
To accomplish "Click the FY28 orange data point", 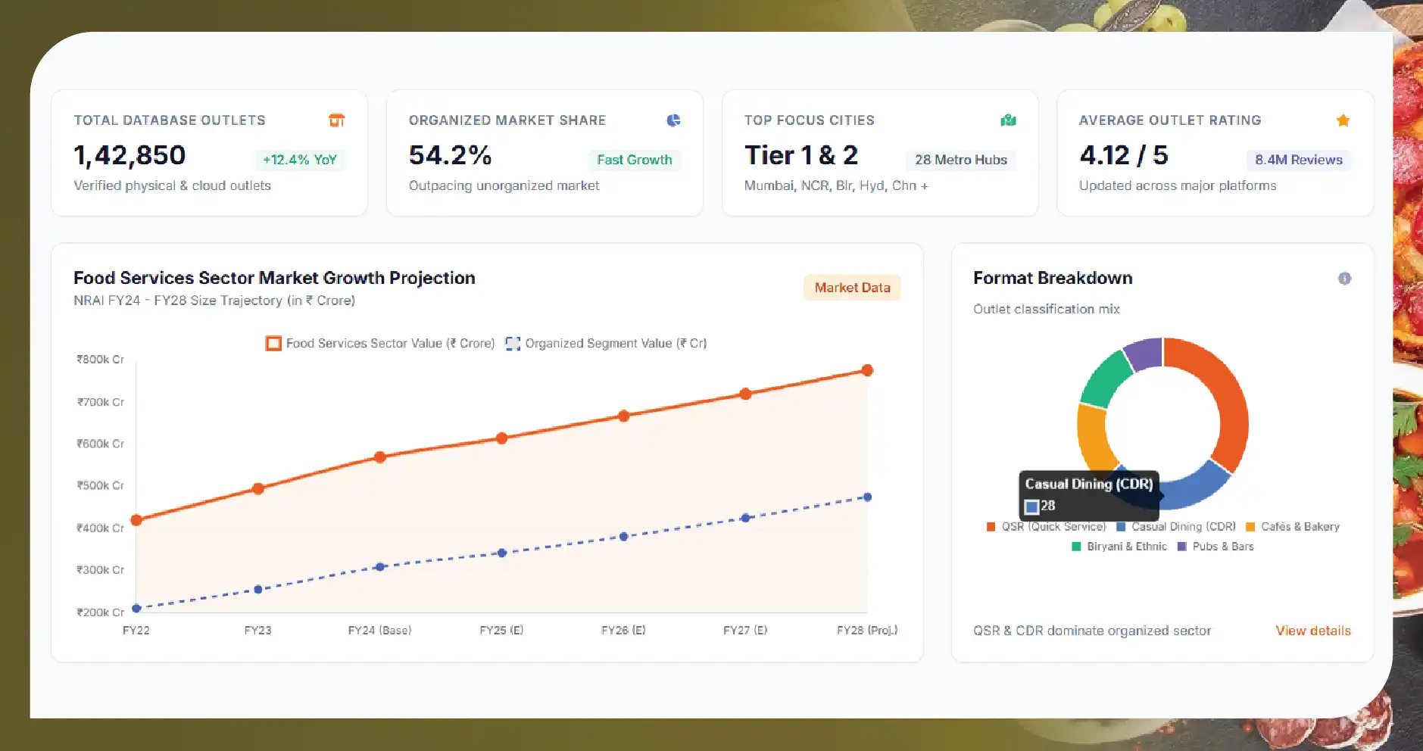I will 867,370.
